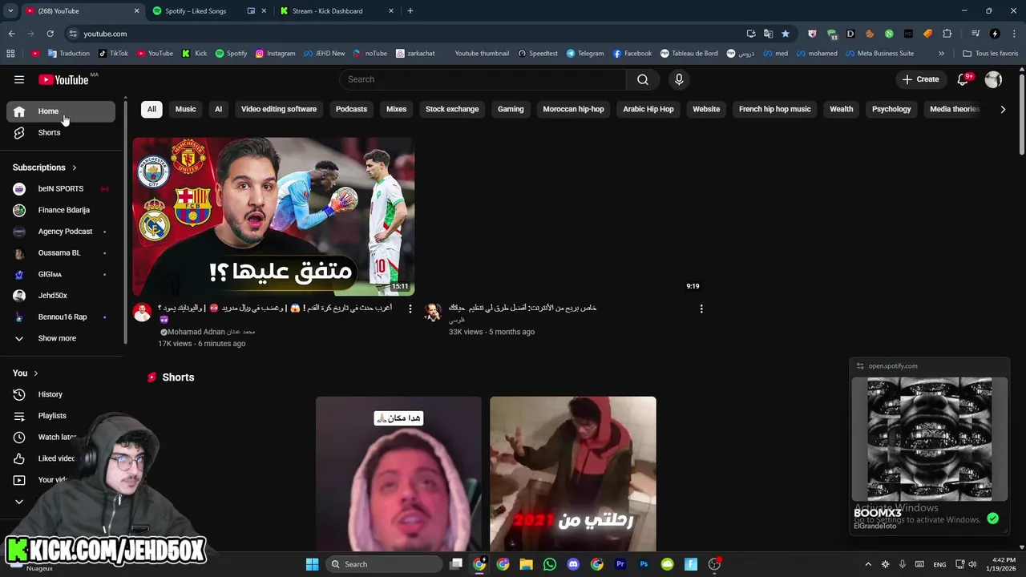Screen dimensions: 1026x577
Task: Open the Bennou16 Rap subscription
Action: tap(61, 317)
